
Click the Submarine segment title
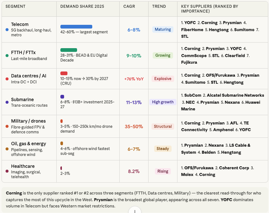tap(23, 100)
